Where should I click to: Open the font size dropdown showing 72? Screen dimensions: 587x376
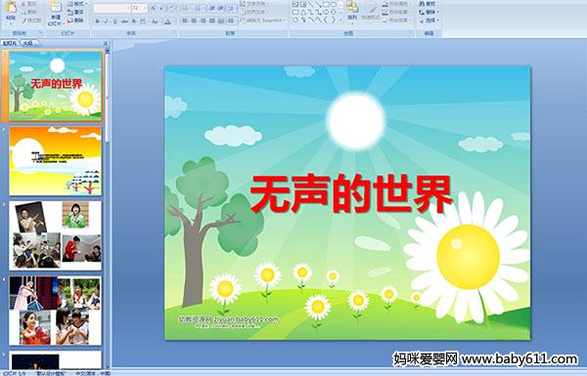click(139, 8)
